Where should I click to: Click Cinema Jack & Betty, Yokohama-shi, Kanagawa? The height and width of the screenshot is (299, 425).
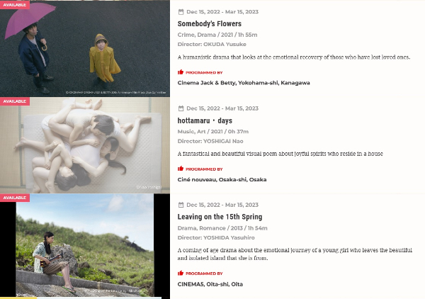(244, 83)
